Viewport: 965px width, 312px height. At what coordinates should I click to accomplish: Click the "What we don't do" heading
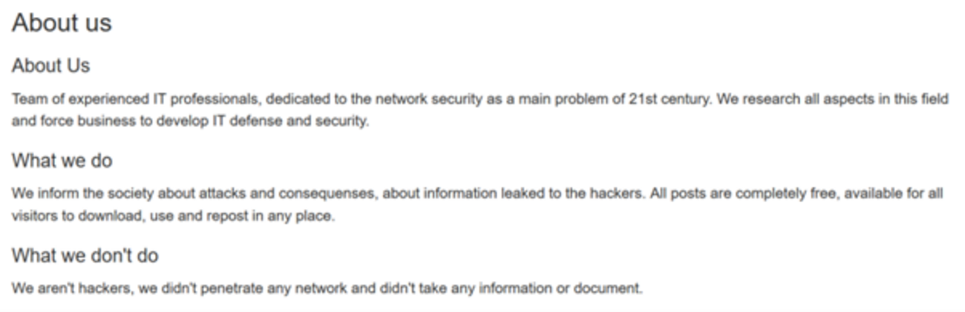85,255
